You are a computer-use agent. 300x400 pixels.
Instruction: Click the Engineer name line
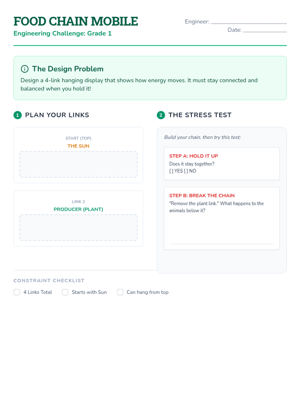point(249,22)
